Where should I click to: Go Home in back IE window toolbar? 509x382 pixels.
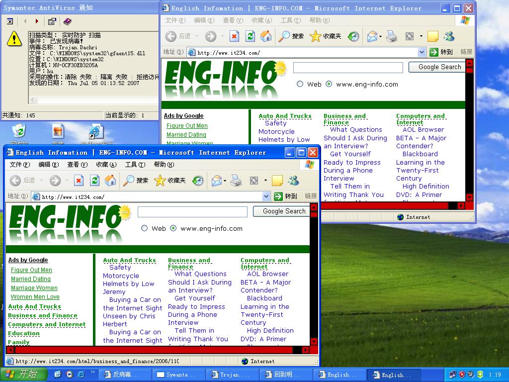266,36
